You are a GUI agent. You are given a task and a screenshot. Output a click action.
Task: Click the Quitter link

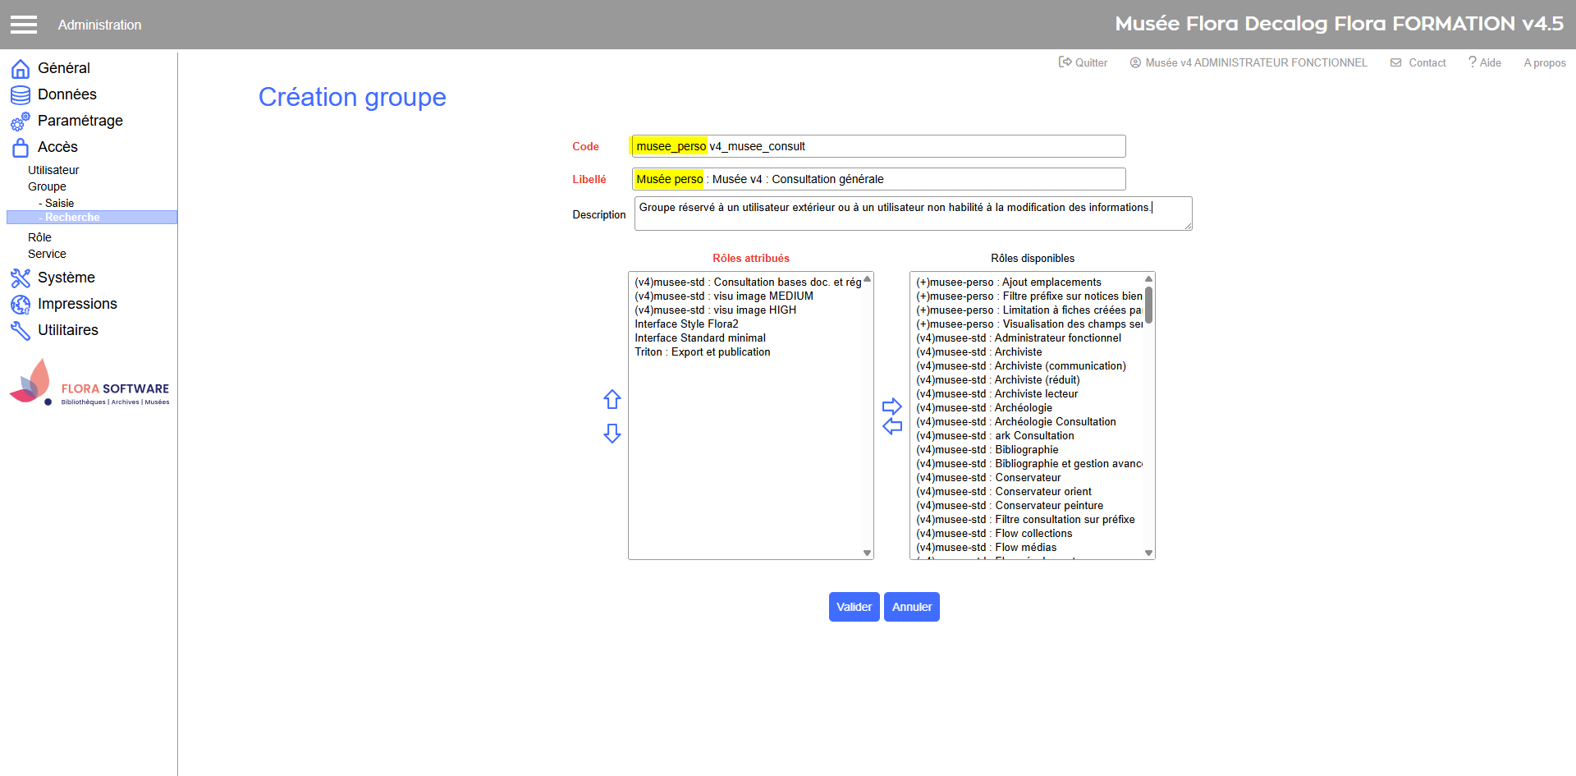(1083, 62)
